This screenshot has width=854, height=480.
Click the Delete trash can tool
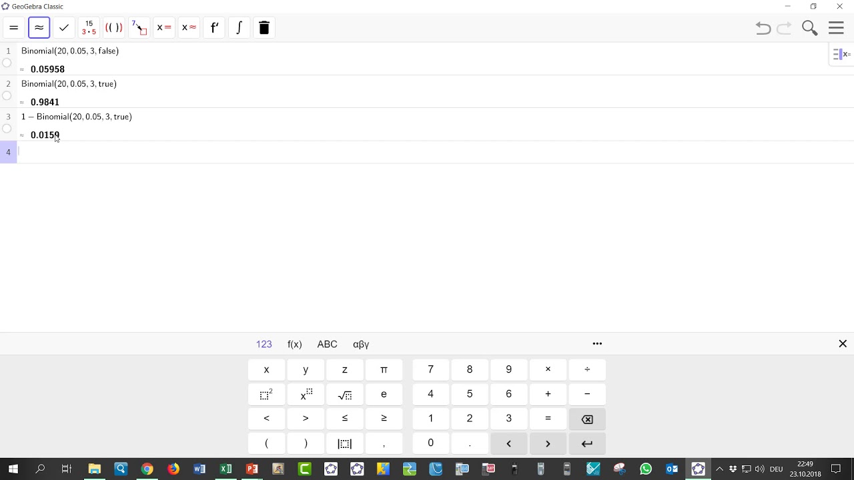264,28
